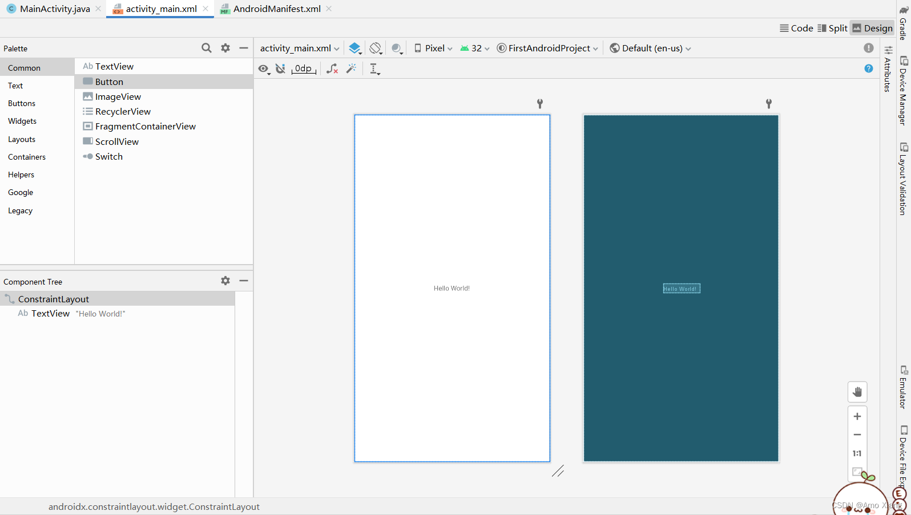Select FragmentContainerView in the palette
Image resolution: width=911 pixels, height=515 pixels.
pos(164,126)
